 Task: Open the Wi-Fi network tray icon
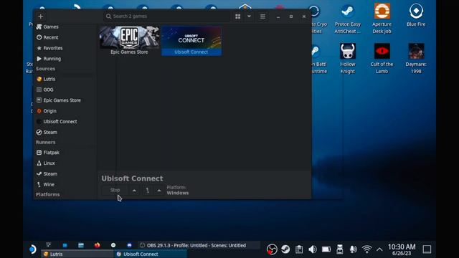coord(366,249)
